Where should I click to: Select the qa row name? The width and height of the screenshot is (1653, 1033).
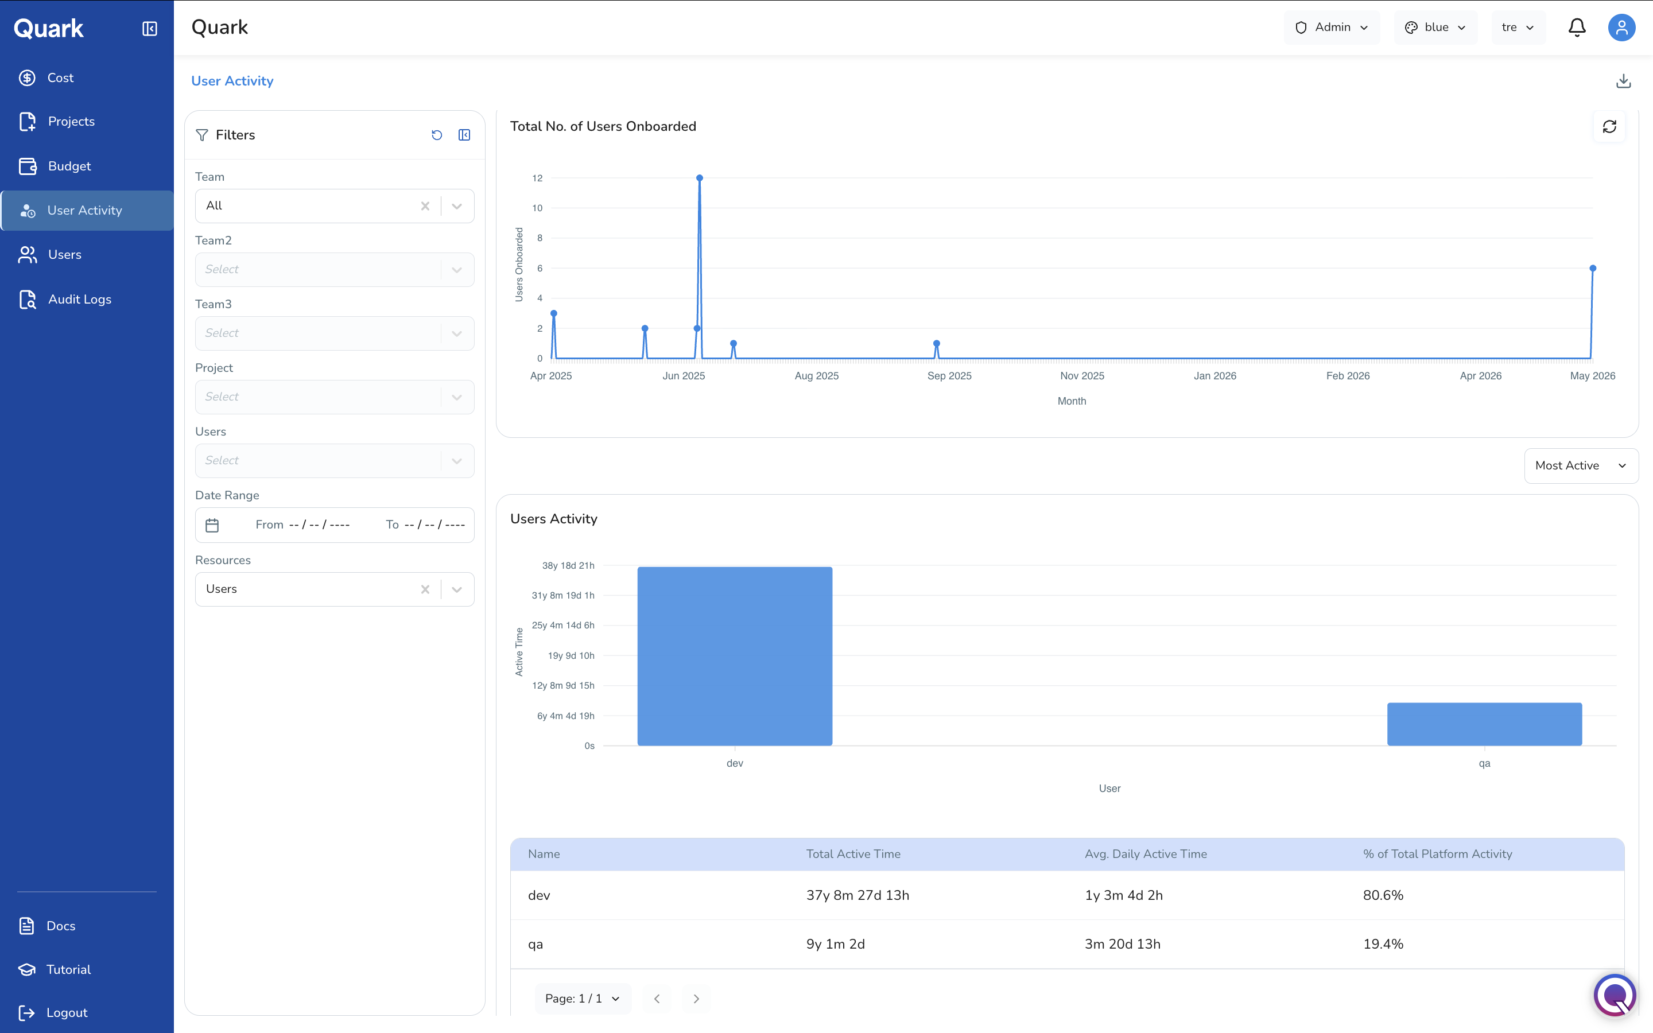coord(536,944)
